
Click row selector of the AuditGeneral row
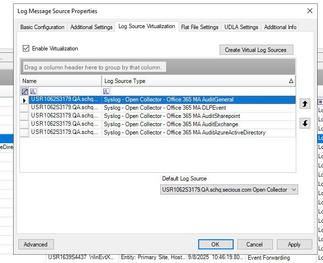tap(24, 100)
